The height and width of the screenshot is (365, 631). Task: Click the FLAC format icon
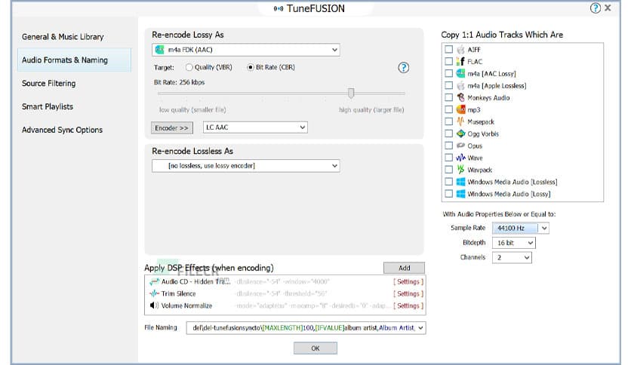tap(460, 62)
